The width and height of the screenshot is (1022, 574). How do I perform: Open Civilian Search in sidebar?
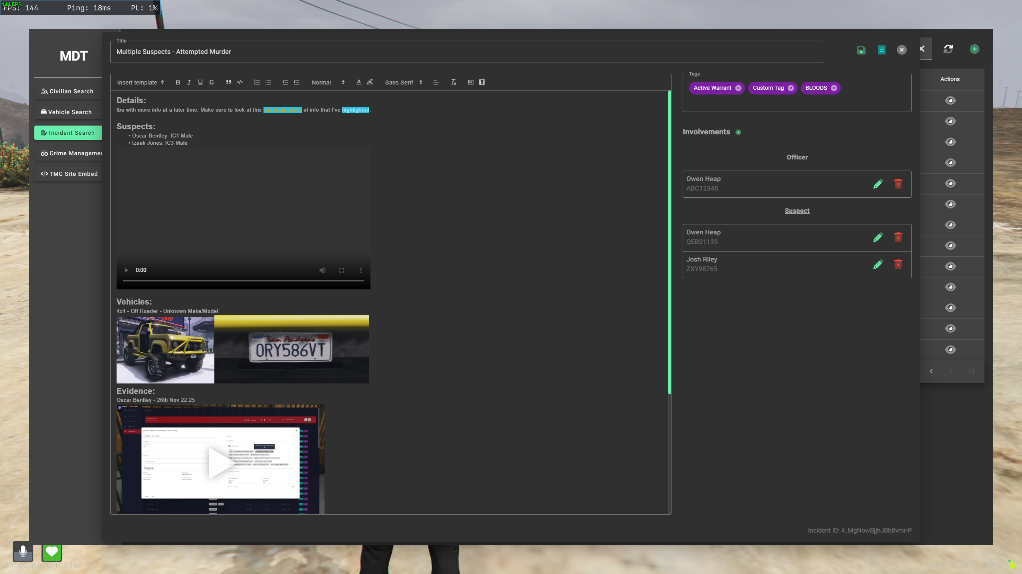[68, 91]
